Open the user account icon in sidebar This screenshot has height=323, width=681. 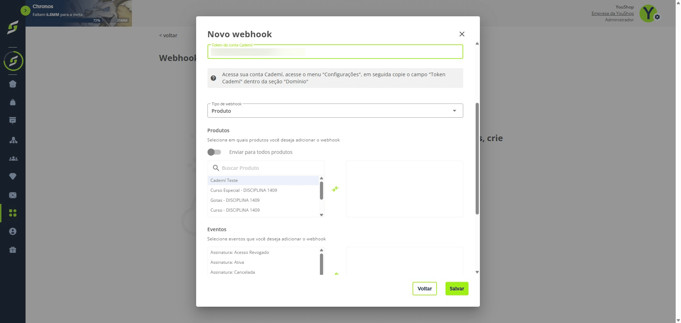[13, 232]
